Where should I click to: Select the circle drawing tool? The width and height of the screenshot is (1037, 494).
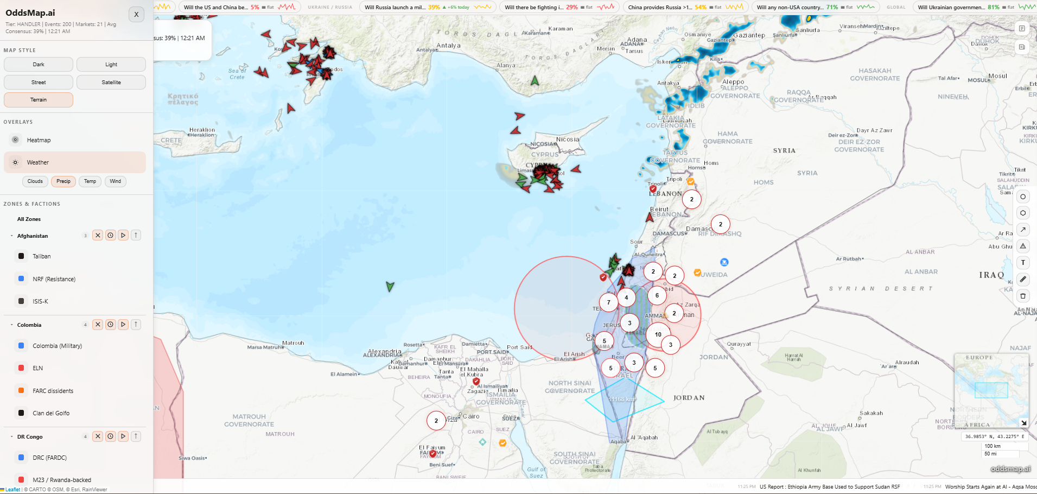coord(1023,197)
